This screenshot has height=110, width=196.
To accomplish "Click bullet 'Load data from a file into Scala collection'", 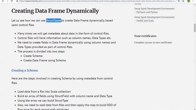I will 44,92.
